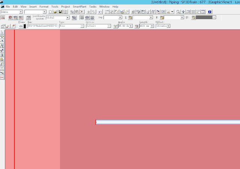The height and width of the screenshot is (169, 240).
Task: Open the Tools menu
Action: pyautogui.click(x=55, y=7)
